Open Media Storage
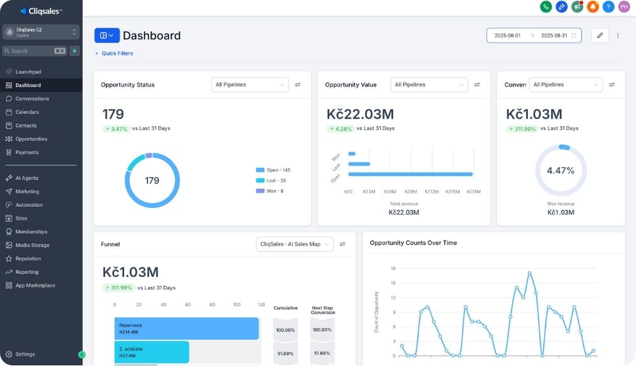This screenshot has height=366, width=637. coord(41,245)
